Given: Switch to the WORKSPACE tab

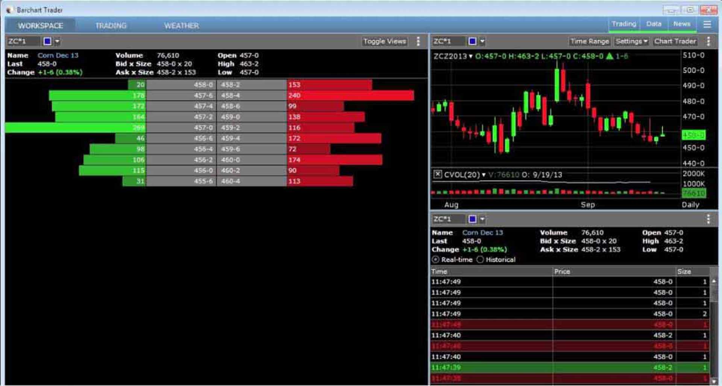Looking at the screenshot, I should click(41, 26).
